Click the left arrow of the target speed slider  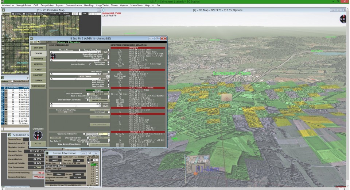coord(51,52)
